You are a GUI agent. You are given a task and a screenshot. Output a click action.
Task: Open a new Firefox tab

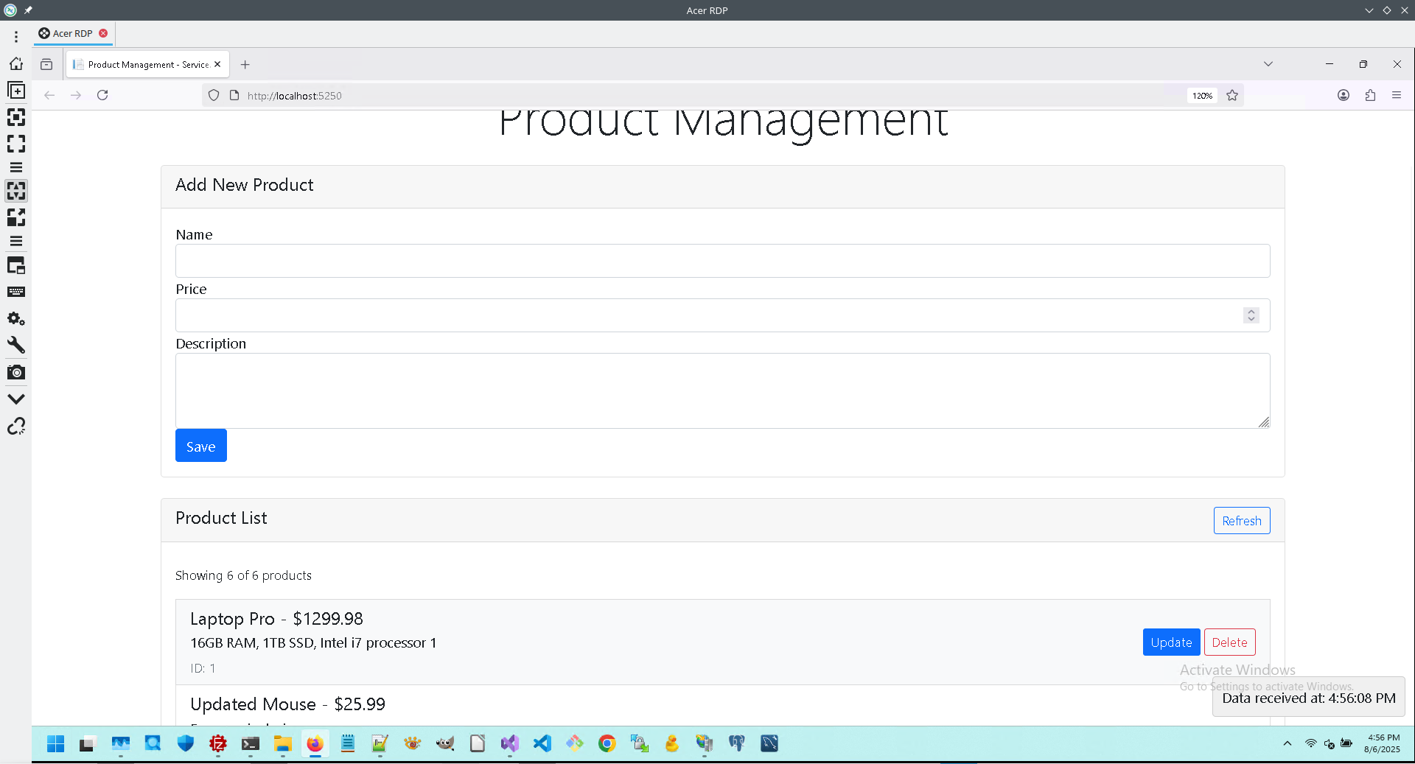(245, 64)
